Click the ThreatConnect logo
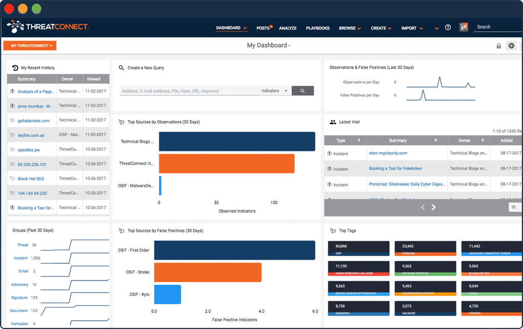Image resolution: width=523 pixels, height=329 pixels. click(x=48, y=27)
